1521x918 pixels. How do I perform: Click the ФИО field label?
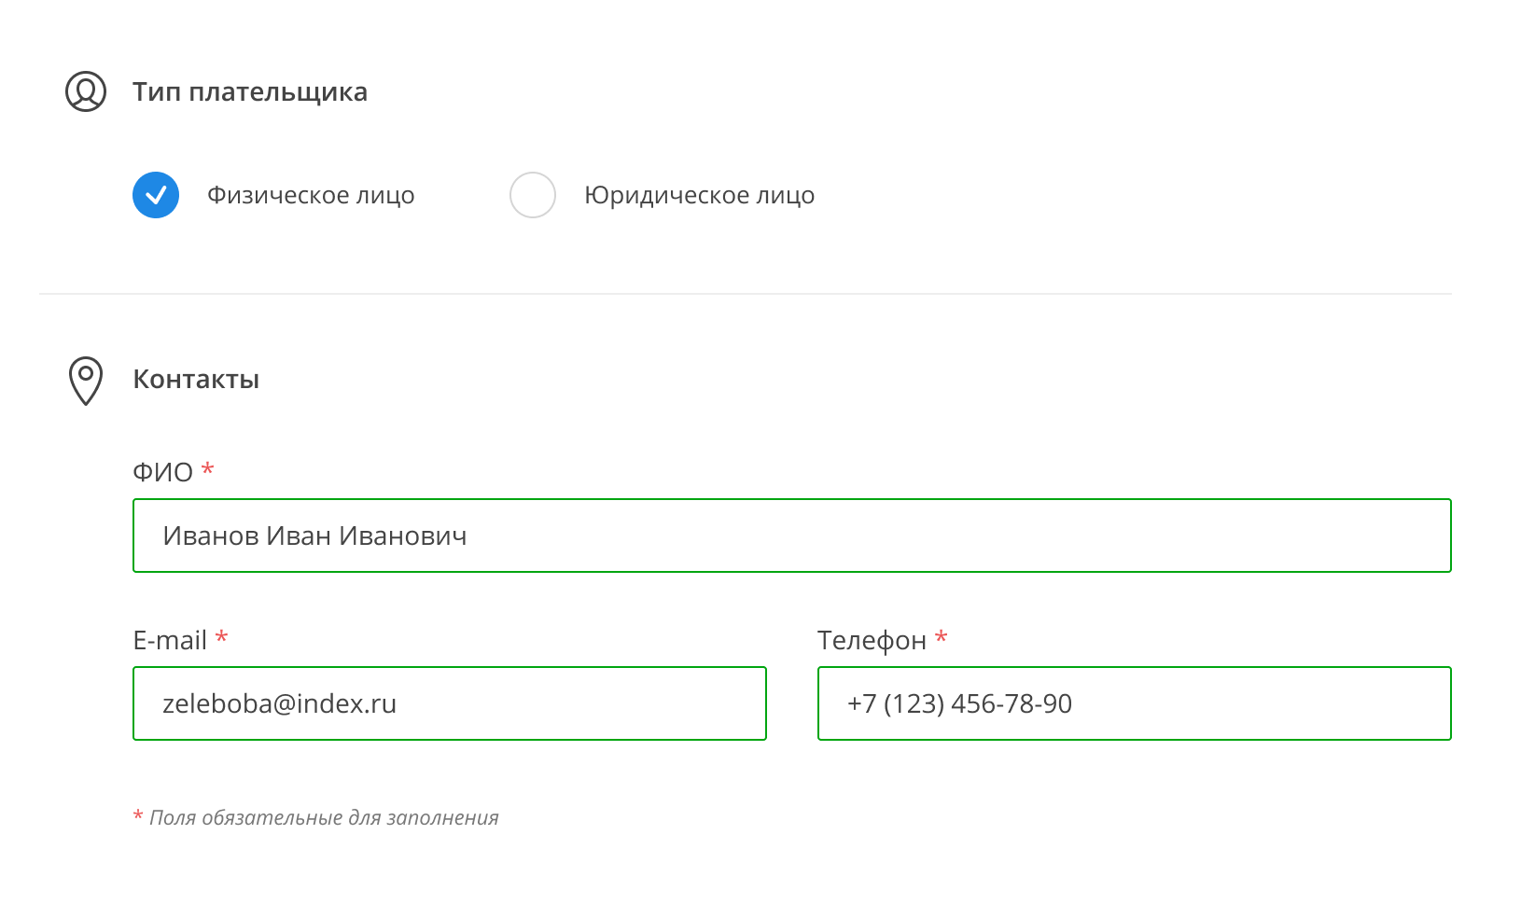pyautogui.click(x=162, y=472)
